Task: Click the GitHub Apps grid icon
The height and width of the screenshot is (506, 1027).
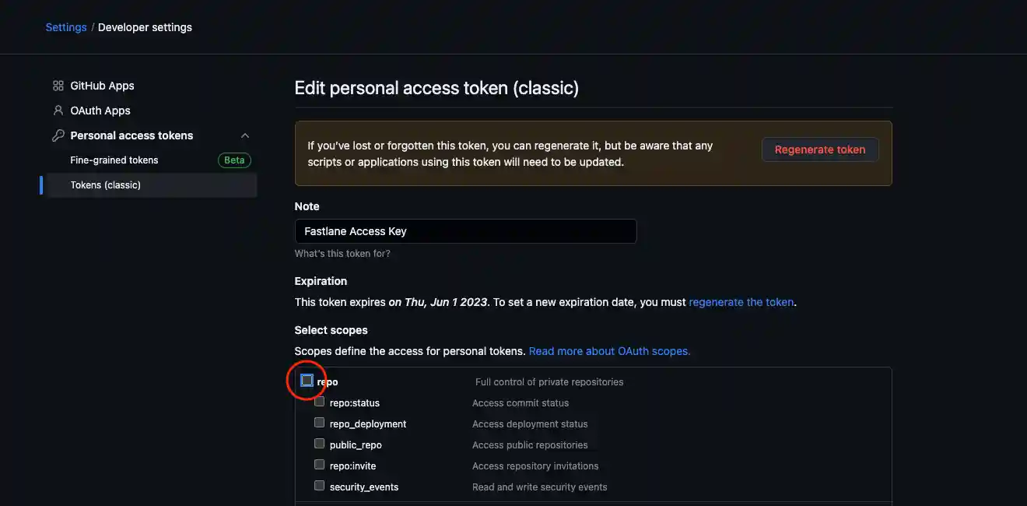Action: (57, 85)
